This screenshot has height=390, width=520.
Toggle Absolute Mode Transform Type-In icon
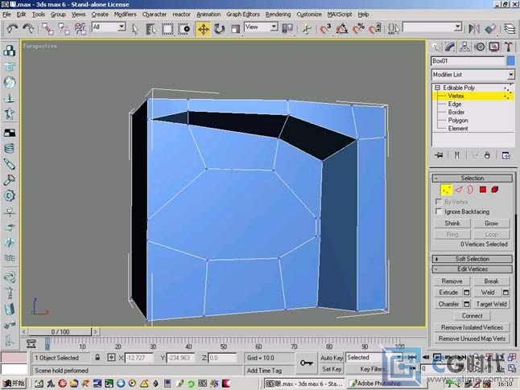111,358
